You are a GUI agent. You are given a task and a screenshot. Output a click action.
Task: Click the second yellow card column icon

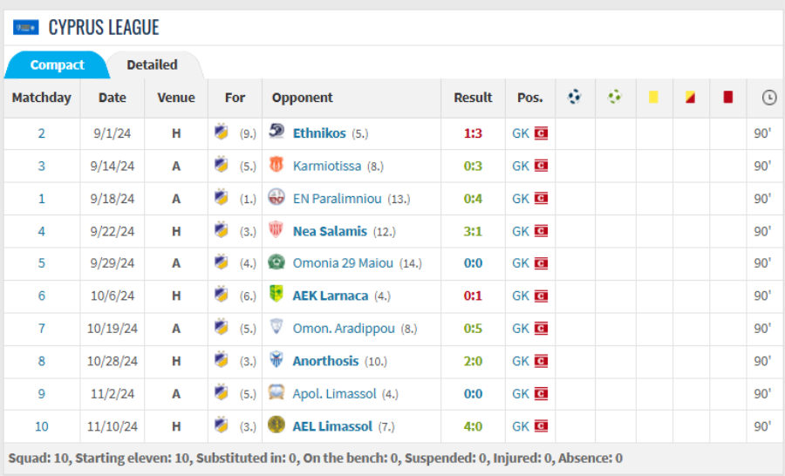tap(691, 97)
